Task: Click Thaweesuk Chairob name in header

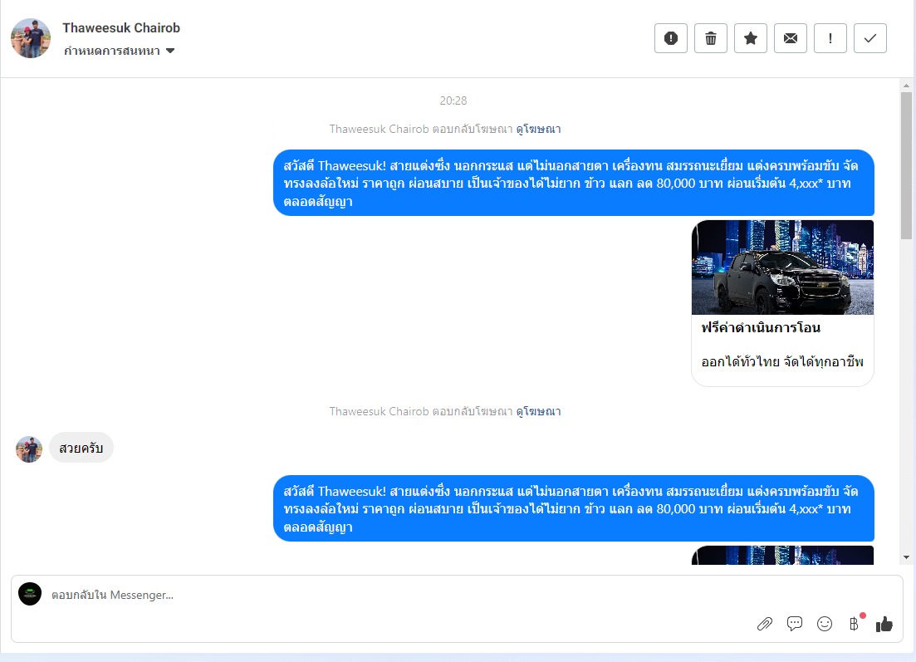Action: click(x=121, y=28)
